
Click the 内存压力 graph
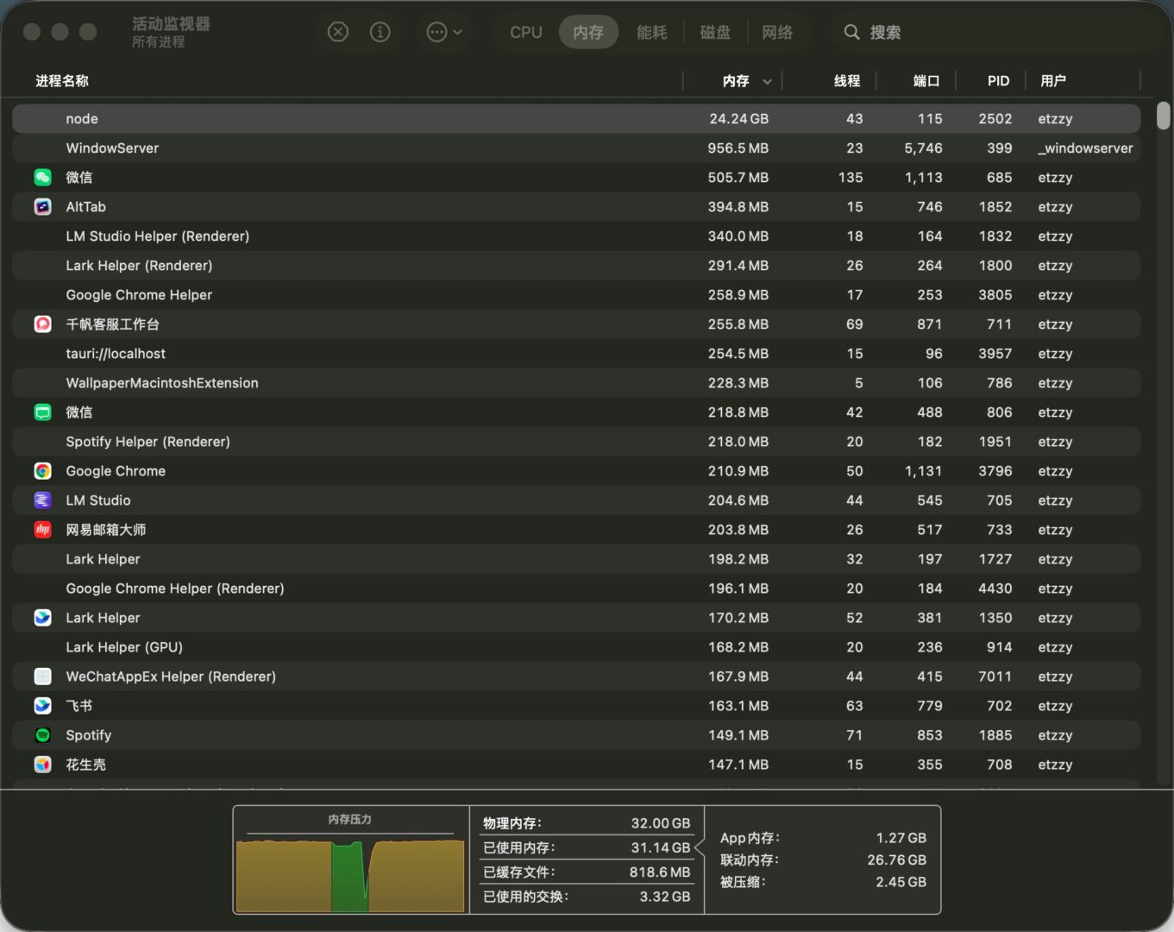[350, 873]
